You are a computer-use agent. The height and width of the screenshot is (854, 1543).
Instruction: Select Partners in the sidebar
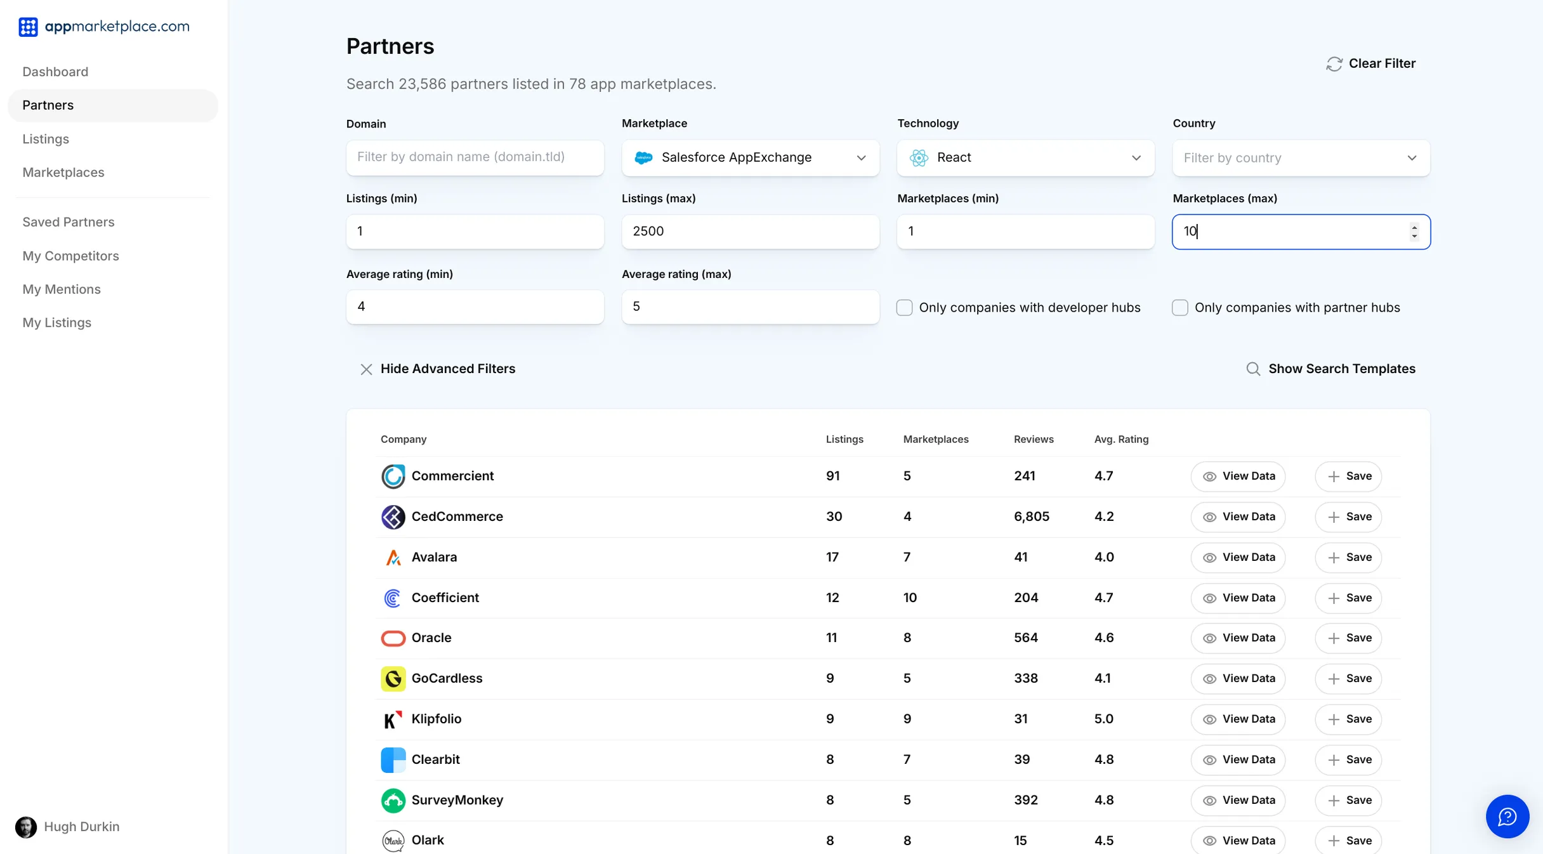click(x=112, y=105)
